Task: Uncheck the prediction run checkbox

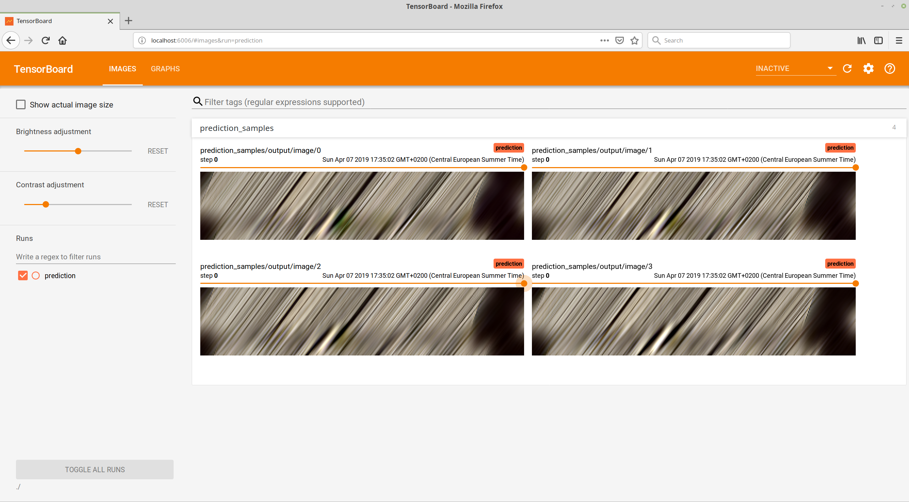Action: tap(23, 276)
